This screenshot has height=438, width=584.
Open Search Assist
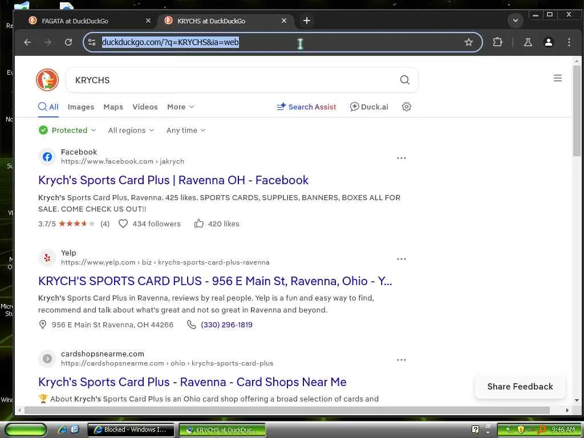(x=306, y=107)
